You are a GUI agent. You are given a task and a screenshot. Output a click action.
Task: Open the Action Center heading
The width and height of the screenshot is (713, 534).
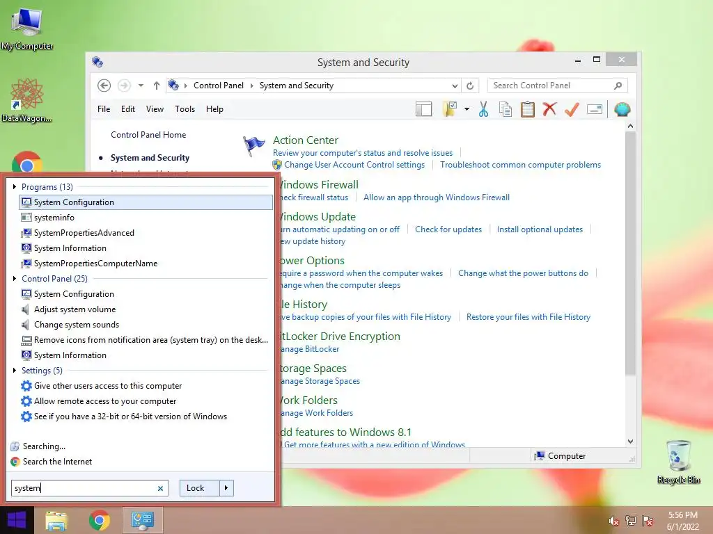coord(306,140)
